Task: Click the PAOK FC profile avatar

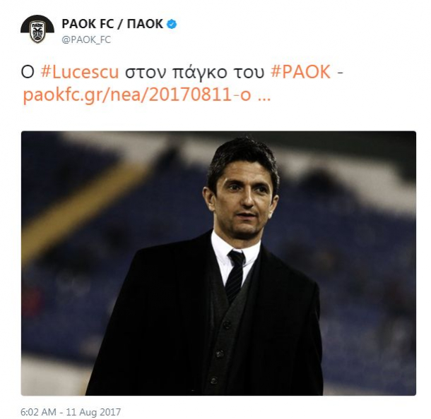Action: [37, 29]
